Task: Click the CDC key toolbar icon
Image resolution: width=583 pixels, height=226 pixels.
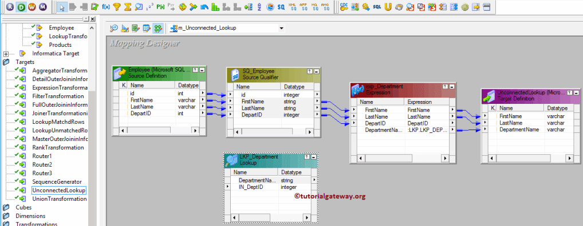Action: click(x=344, y=7)
